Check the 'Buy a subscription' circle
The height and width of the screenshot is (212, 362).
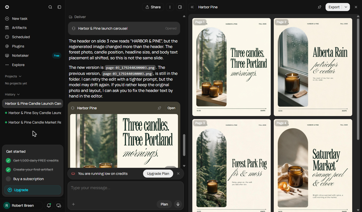(x=8, y=179)
